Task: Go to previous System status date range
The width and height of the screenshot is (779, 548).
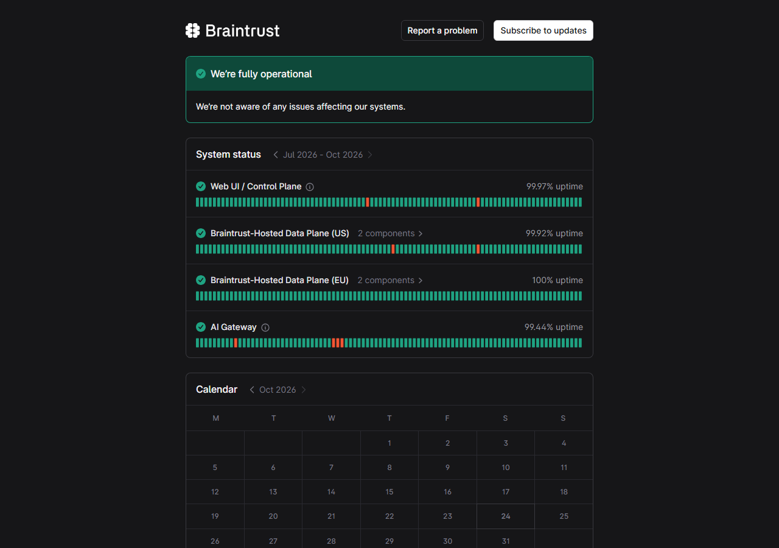Action: pos(276,155)
